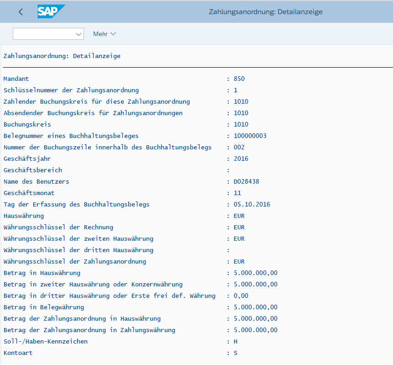Click the Buchungszeile number 002
Image resolution: width=393 pixels, height=365 pixels.
[239, 147]
